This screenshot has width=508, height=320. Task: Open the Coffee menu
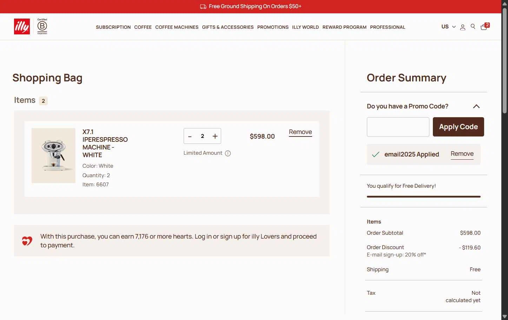coord(143,27)
